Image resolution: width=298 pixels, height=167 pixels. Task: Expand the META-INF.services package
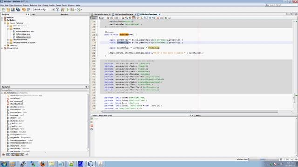8,26
